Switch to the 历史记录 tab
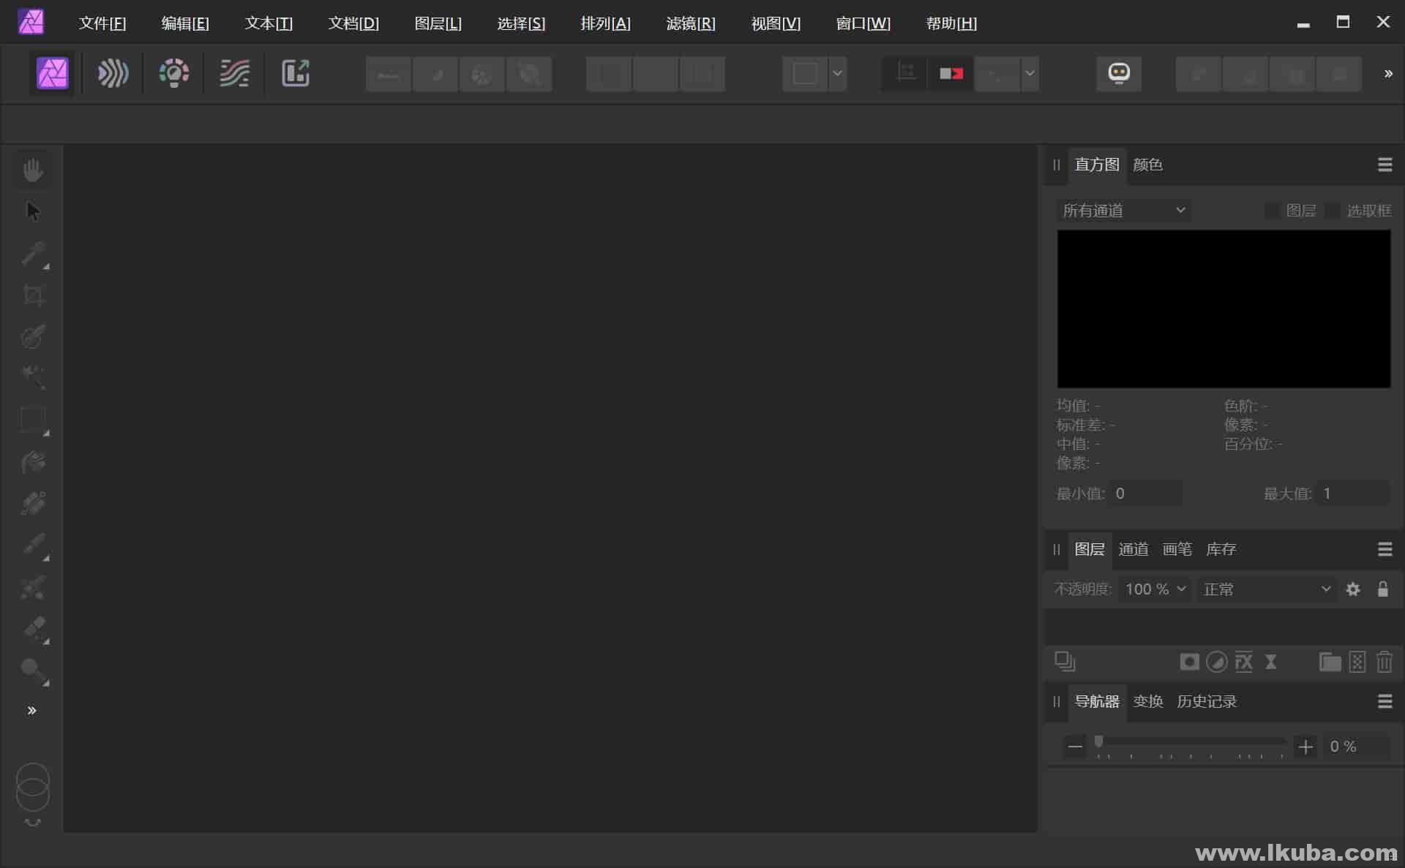Viewport: 1405px width, 868px height. pos(1206,701)
